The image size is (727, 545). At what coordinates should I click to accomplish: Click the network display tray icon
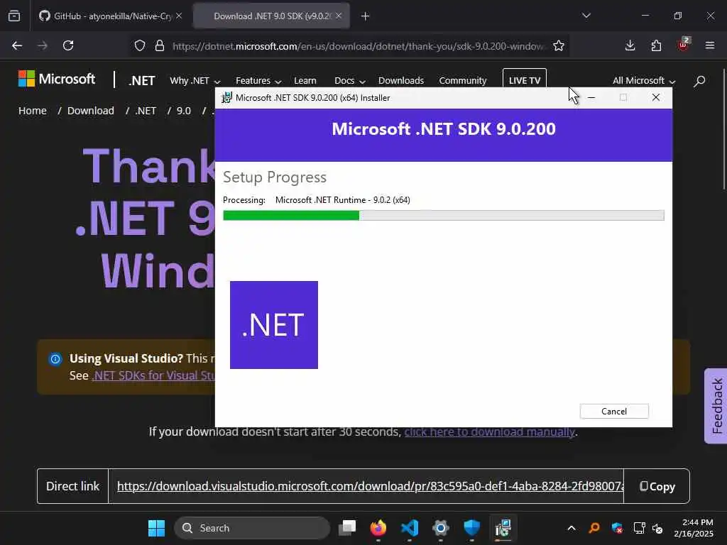click(640, 528)
